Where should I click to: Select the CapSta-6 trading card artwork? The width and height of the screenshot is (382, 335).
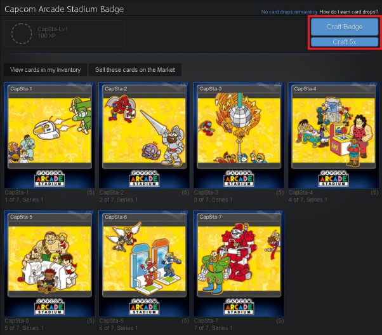[x=144, y=259]
